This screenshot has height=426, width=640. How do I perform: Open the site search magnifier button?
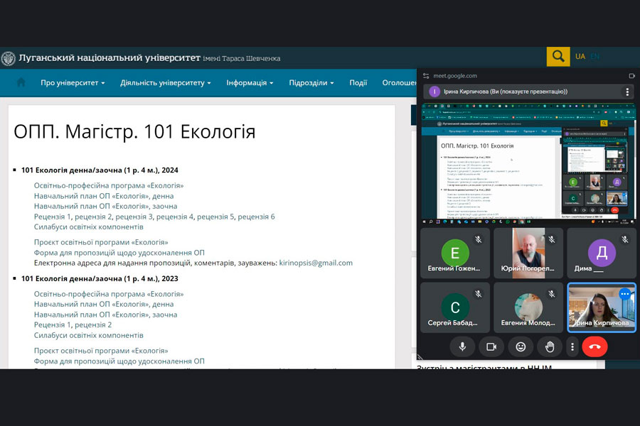pyautogui.click(x=558, y=56)
